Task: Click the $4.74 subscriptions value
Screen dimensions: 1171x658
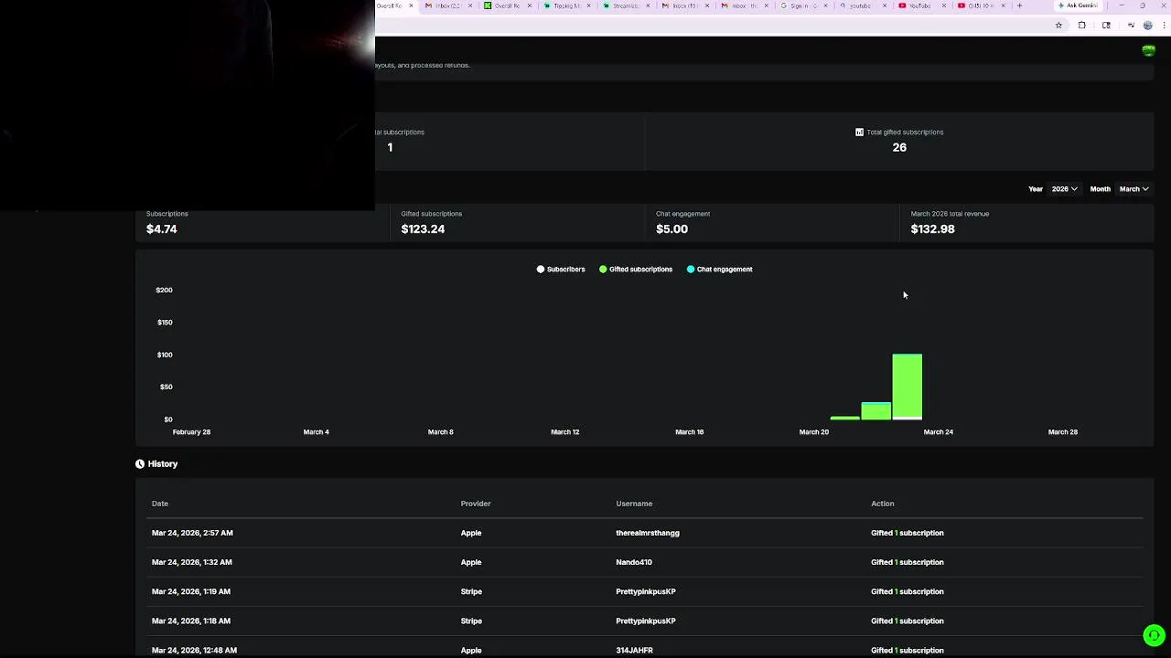Action: [x=162, y=229]
